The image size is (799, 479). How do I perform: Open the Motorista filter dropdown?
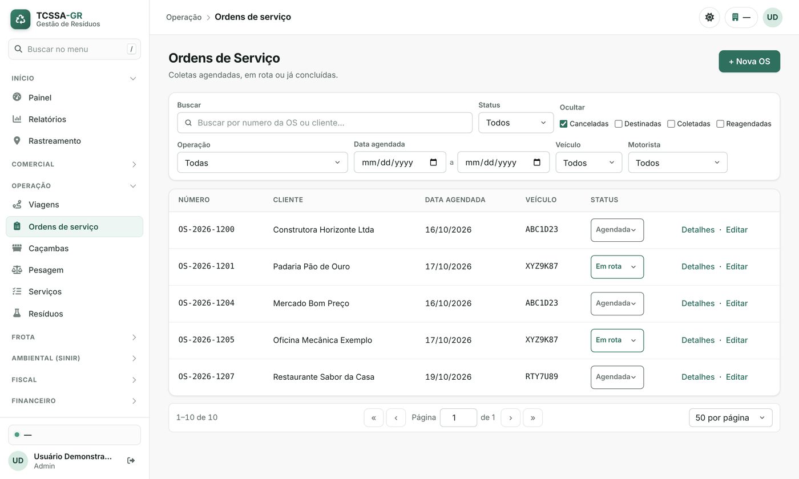677,163
